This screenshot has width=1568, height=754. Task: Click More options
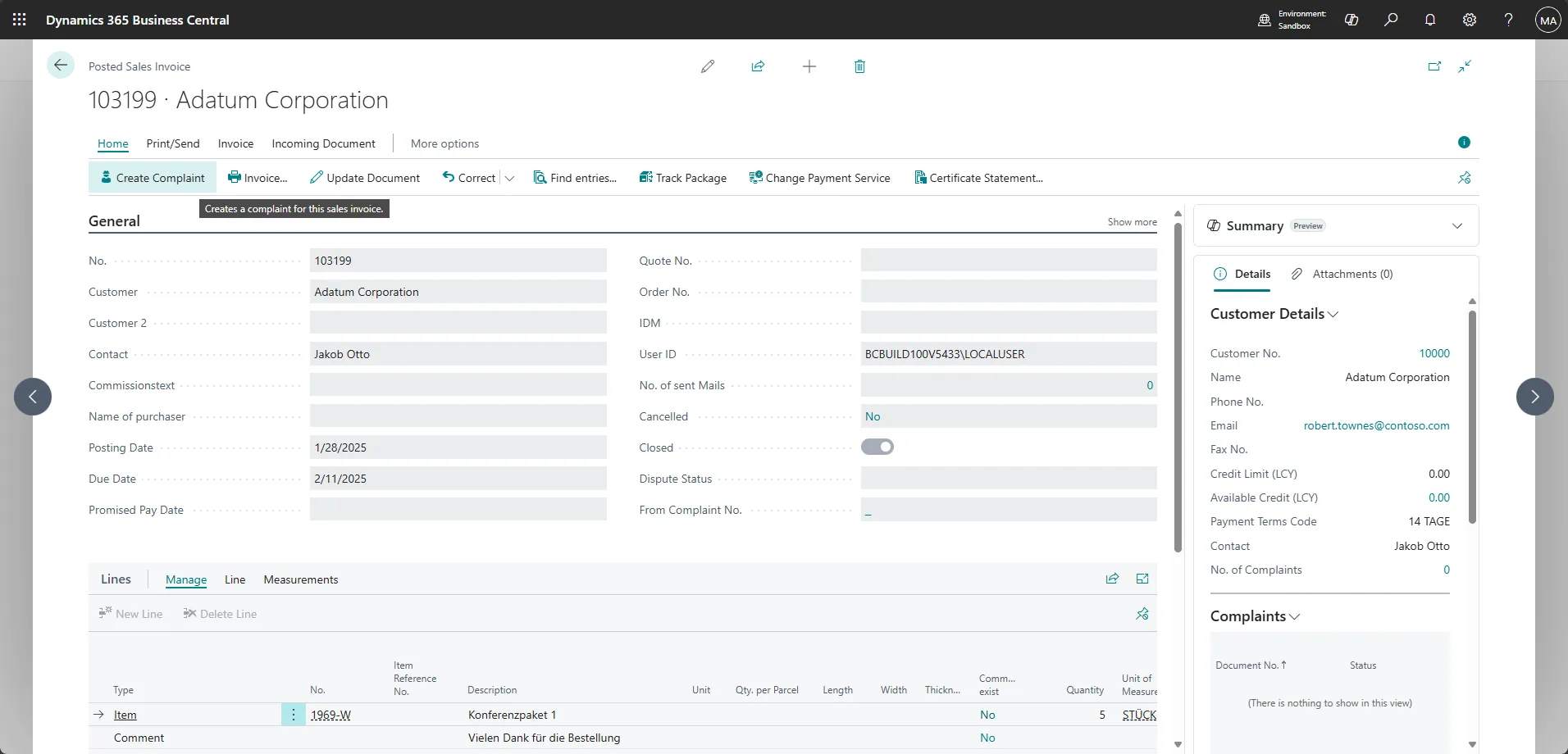click(444, 143)
